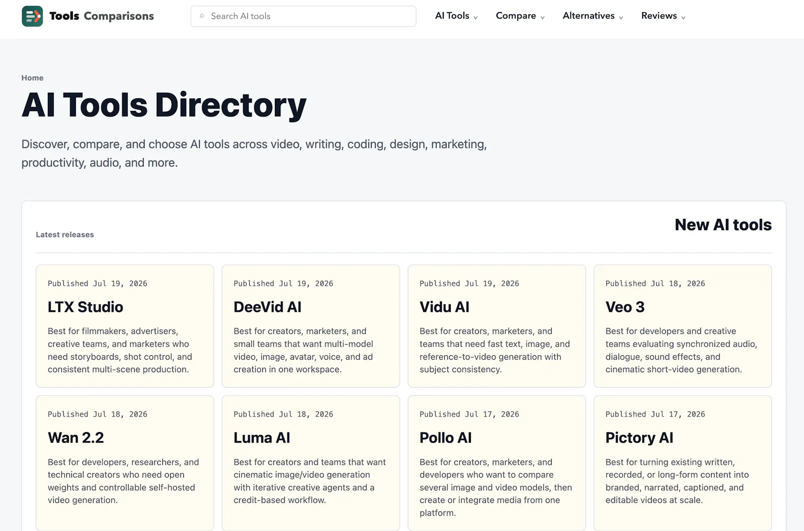Expand the AI Tools chevron

tap(475, 18)
